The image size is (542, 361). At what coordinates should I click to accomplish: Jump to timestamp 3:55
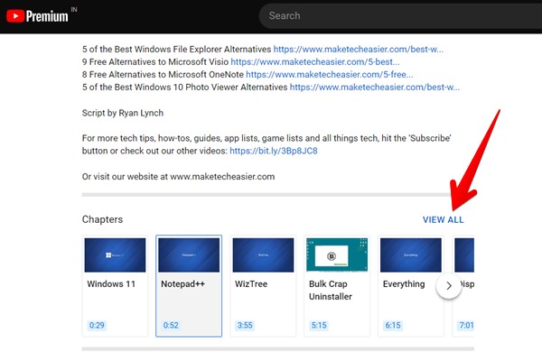coord(245,326)
